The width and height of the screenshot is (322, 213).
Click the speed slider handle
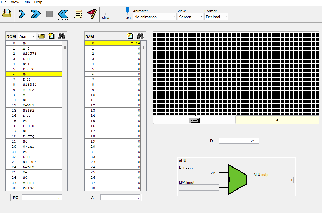pyautogui.click(x=127, y=10)
